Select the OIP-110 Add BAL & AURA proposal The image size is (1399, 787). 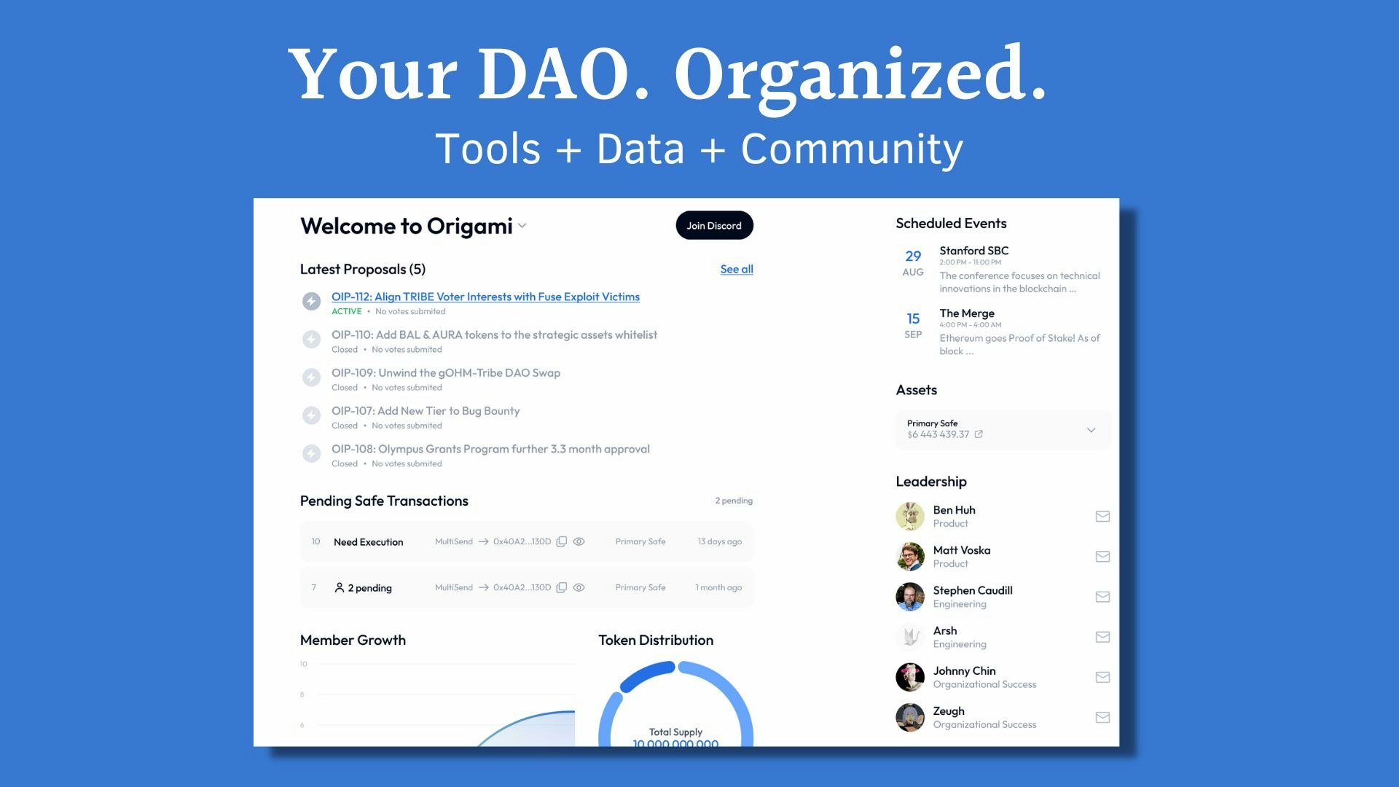coord(494,334)
